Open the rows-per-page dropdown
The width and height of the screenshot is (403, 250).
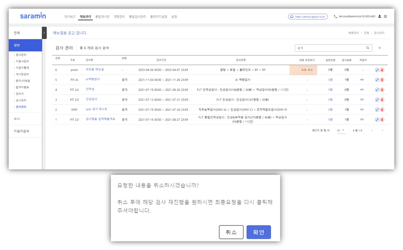coord(340,131)
